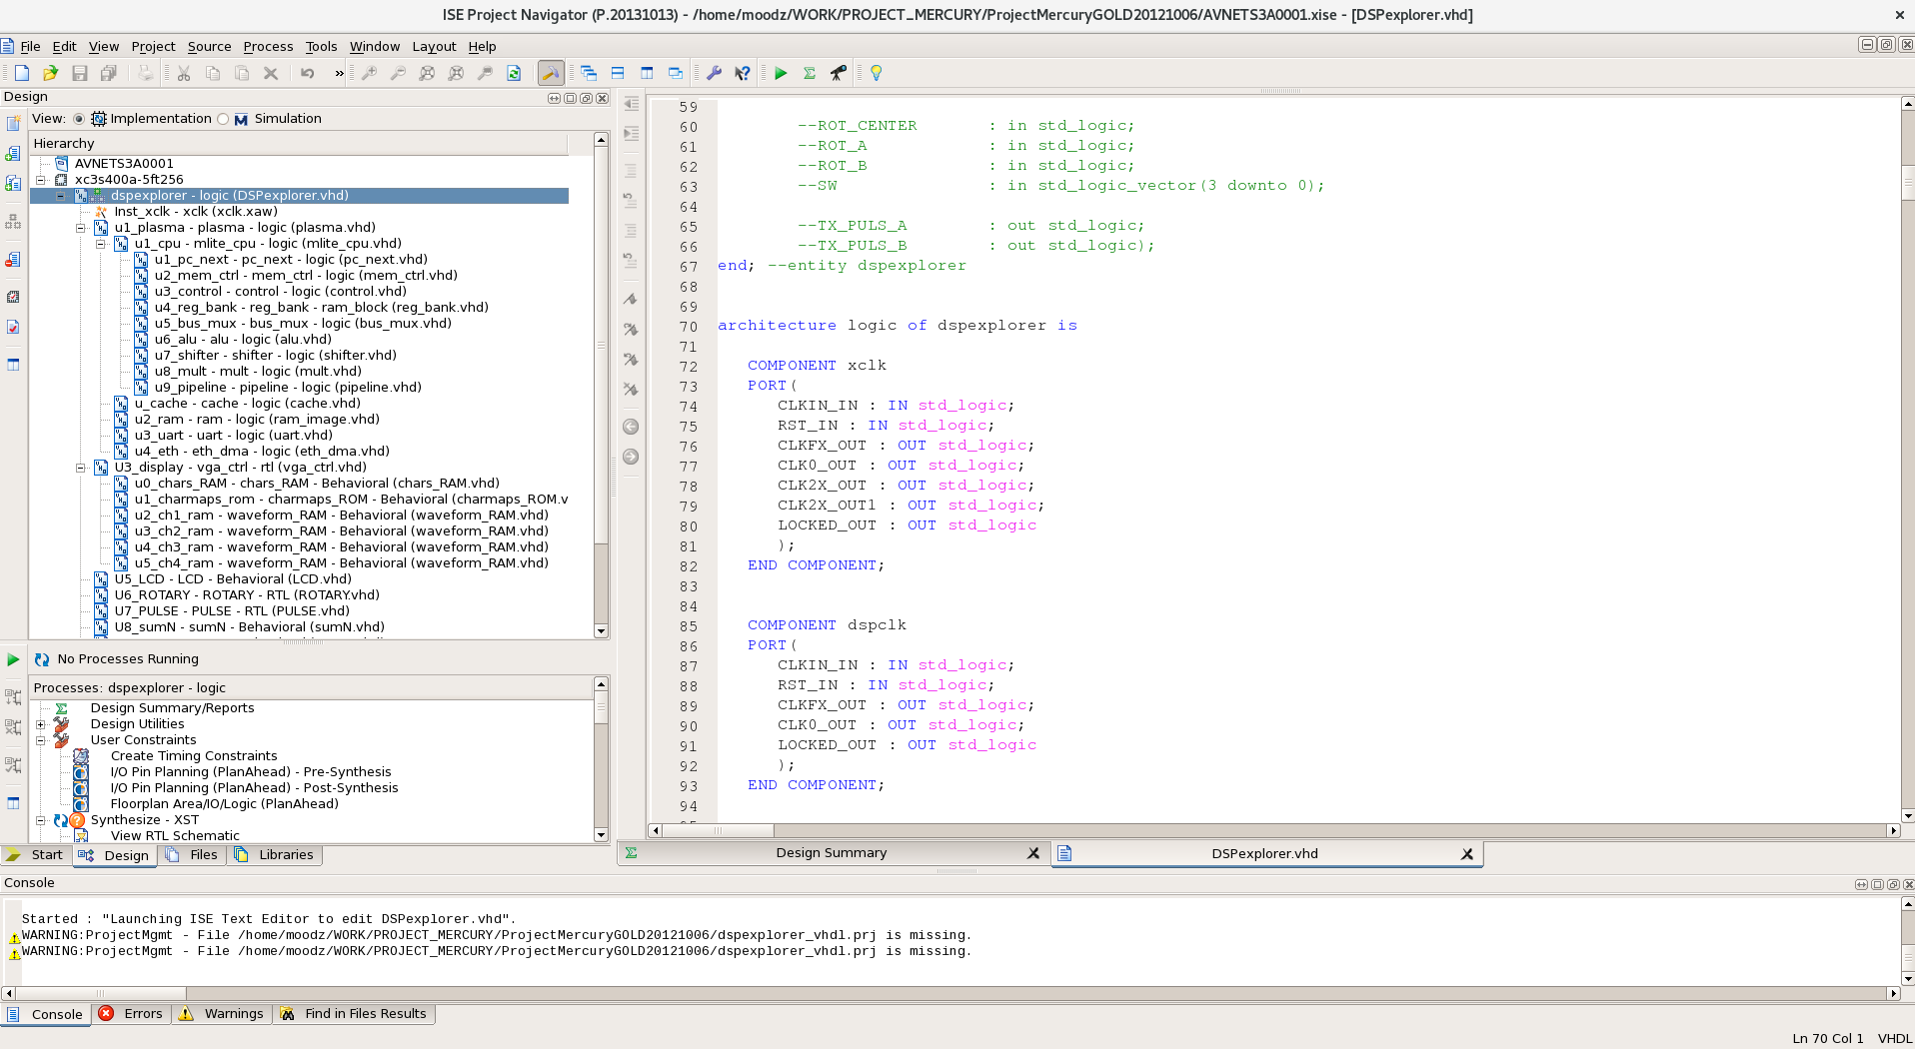Expand the Design Utilities process group
The width and height of the screenshot is (1915, 1049).
pos(41,724)
